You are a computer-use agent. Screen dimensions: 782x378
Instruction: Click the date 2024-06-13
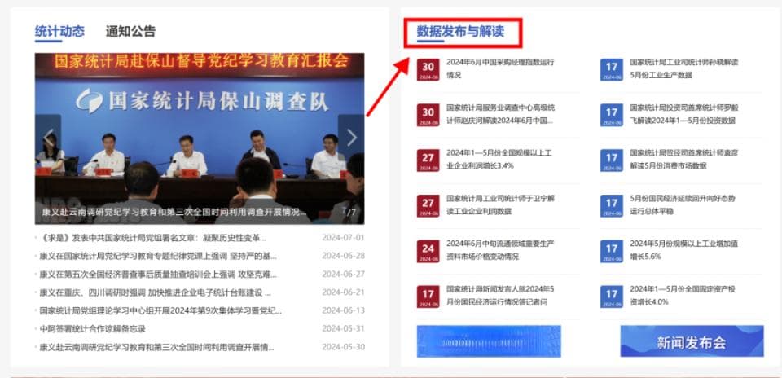(x=343, y=310)
